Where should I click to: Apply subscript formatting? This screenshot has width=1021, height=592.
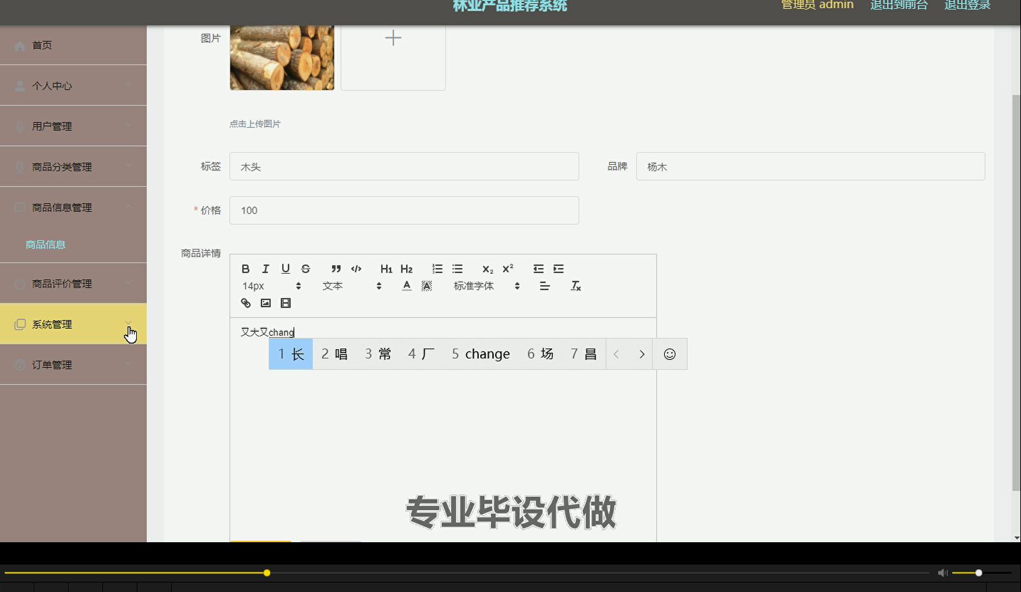pyautogui.click(x=487, y=268)
